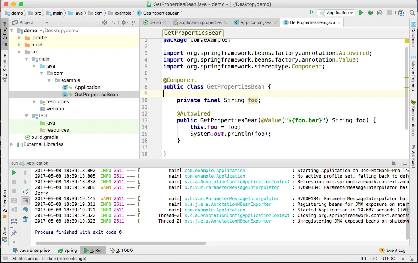This screenshot has width=418, height=263.
Task: Toggle soft-wrap in the Run console
Action: pos(25,191)
